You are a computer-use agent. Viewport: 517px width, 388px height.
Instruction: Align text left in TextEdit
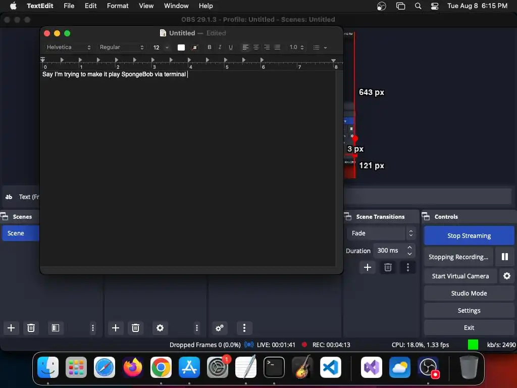coord(245,47)
